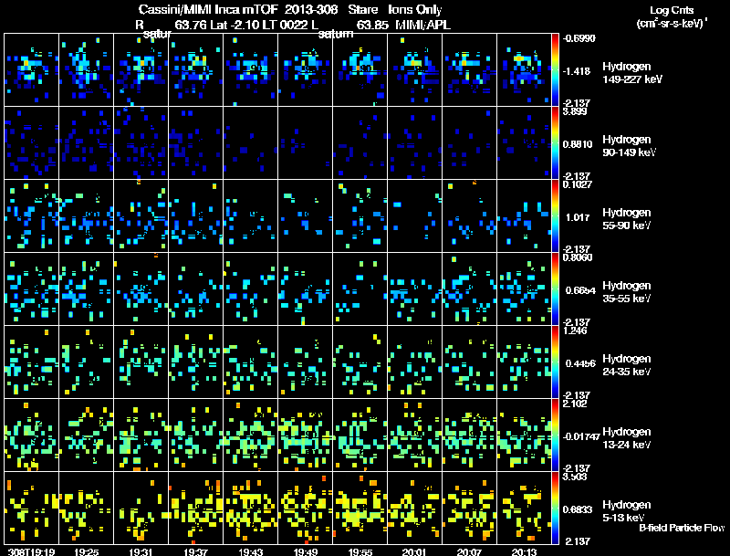Select the 13-24 keV image panel at 20:13
730x556 pixels.
[x=524, y=435]
